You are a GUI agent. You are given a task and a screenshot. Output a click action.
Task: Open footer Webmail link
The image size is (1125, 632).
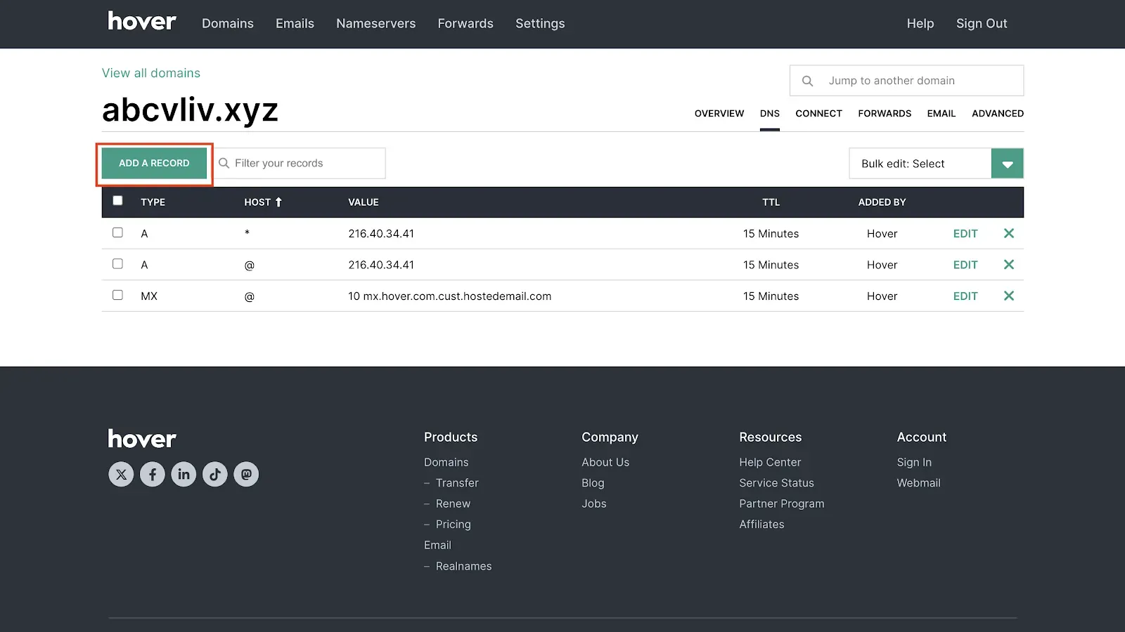pyautogui.click(x=918, y=483)
